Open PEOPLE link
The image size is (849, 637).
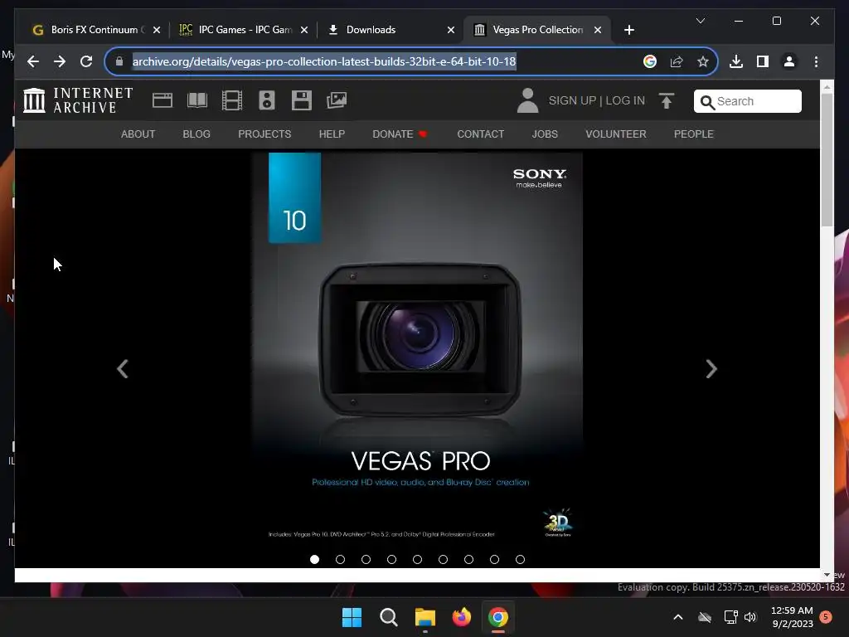pyautogui.click(x=694, y=134)
